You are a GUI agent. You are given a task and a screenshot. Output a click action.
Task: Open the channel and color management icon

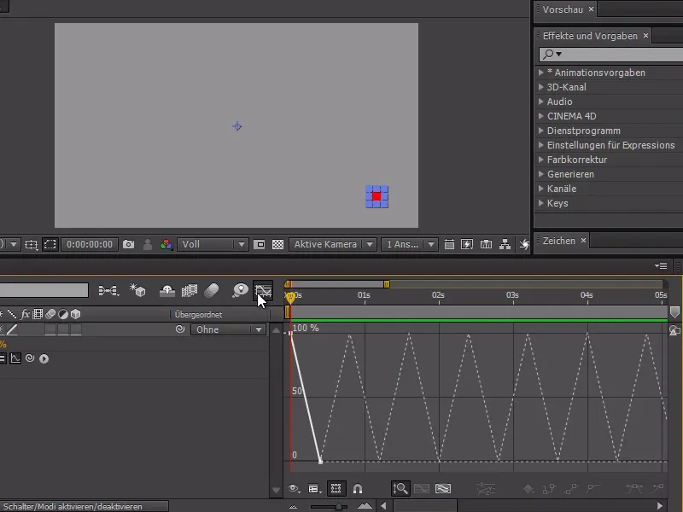pos(166,244)
